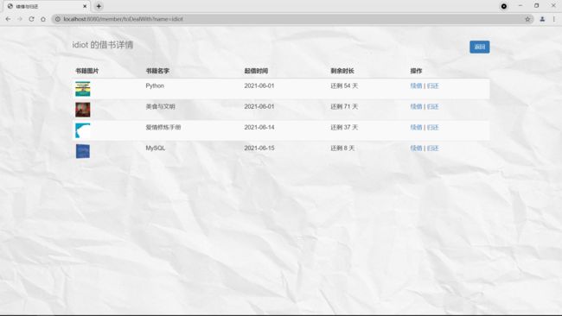Bookmark this page with the star icon
The width and height of the screenshot is (562, 316).
coord(527,19)
